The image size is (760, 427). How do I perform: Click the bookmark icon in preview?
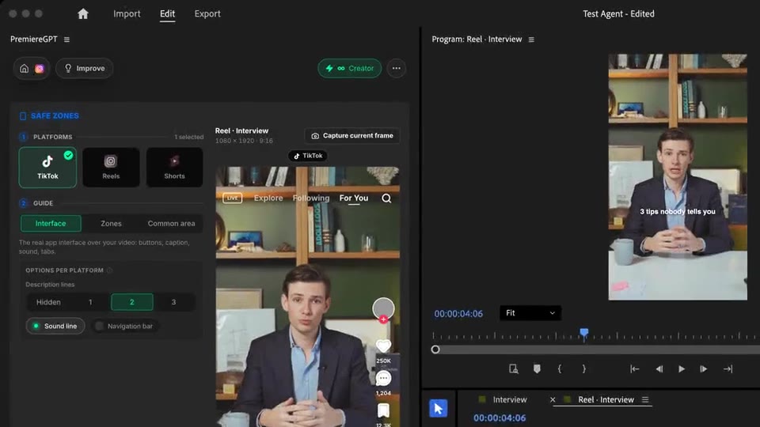click(x=383, y=410)
